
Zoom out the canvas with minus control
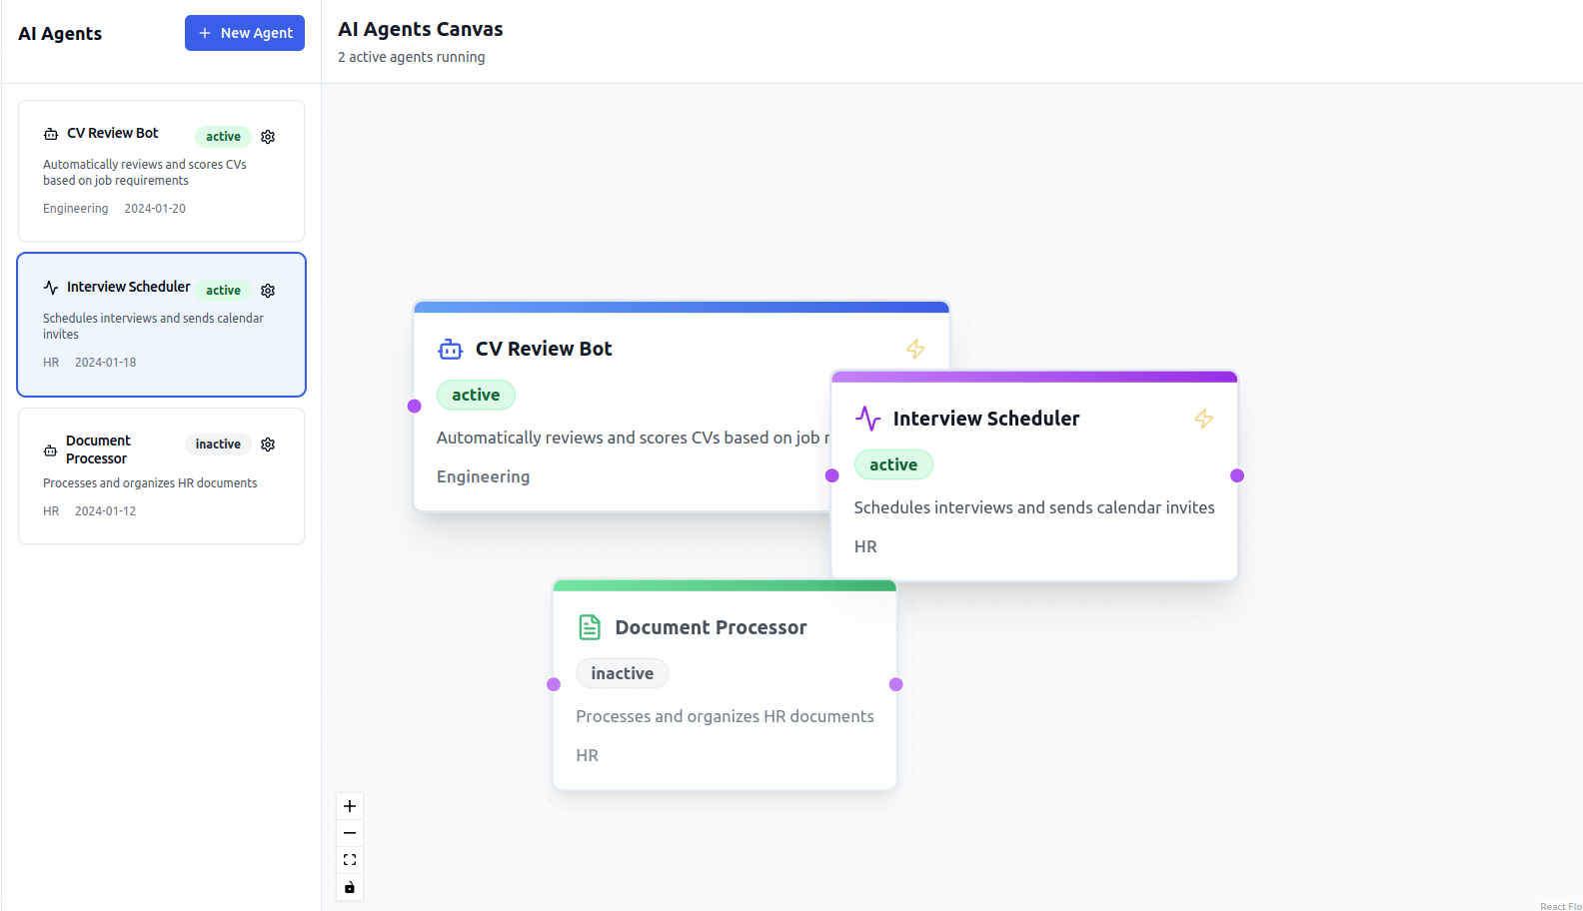(x=350, y=833)
